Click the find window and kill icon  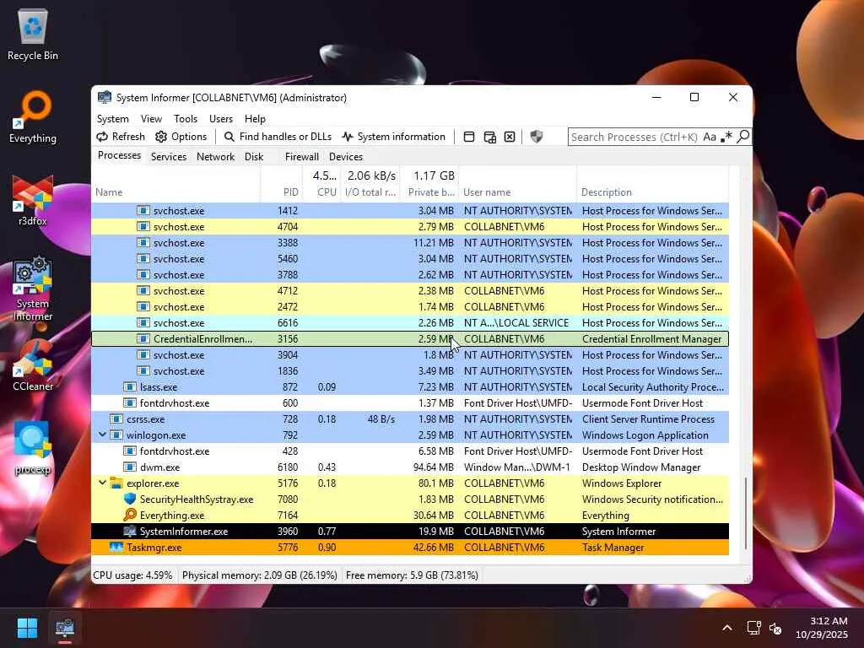point(510,137)
